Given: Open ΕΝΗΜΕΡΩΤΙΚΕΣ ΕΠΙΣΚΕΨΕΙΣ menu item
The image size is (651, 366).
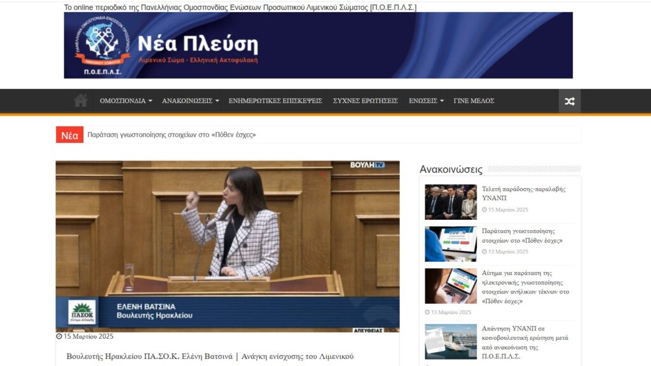Looking at the screenshot, I should (275, 101).
